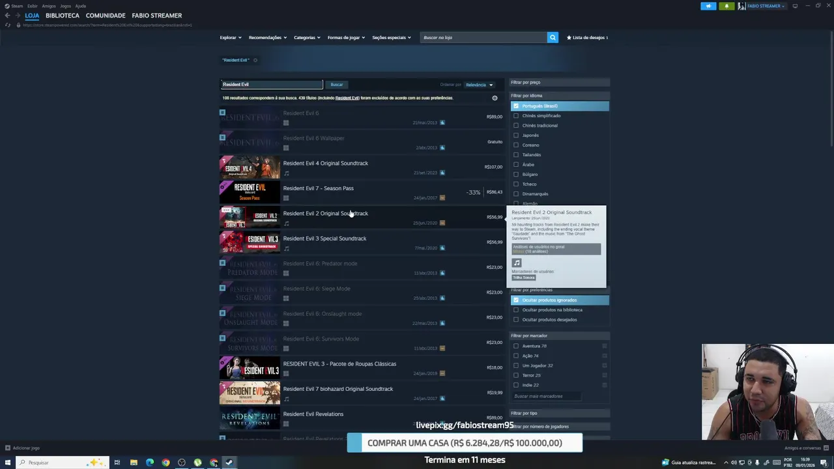834x469 pixels.
Task: Click the Resident Evil search term field
Action: click(272, 85)
